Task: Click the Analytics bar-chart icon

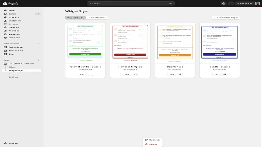Action: pyautogui.click(x=5, y=31)
